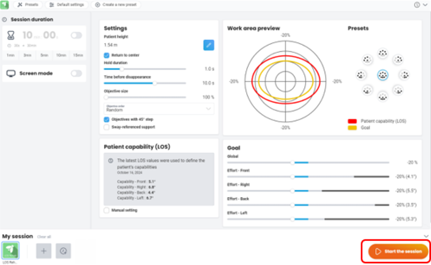Viewport: 431px width, 265px height.
Task: Add a new activity with the plus icon
Action: pyautogui.click(x=43, y=250)
